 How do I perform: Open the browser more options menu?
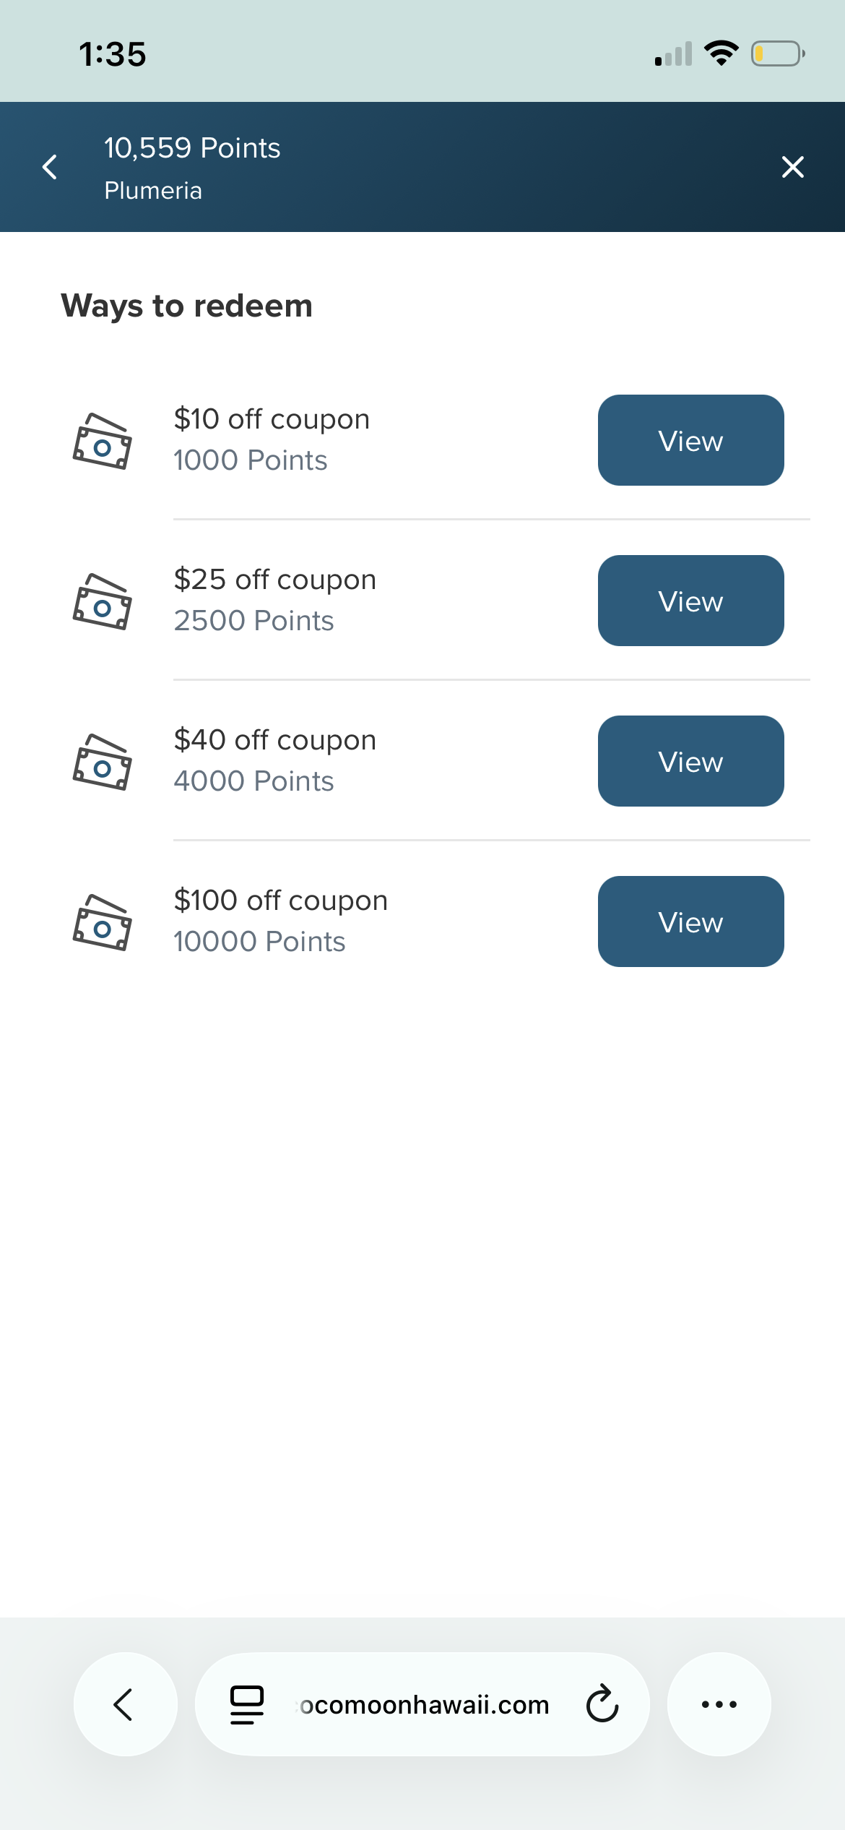pyautogui.click(x=719, y=1704)
